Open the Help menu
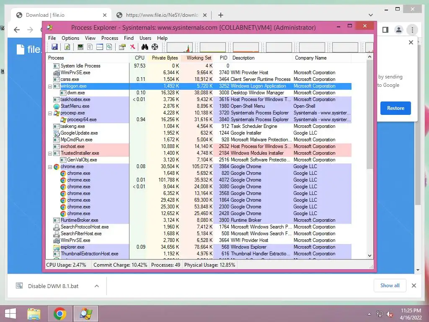The height and width of the screenshot is (322, 429). [162, 38]
